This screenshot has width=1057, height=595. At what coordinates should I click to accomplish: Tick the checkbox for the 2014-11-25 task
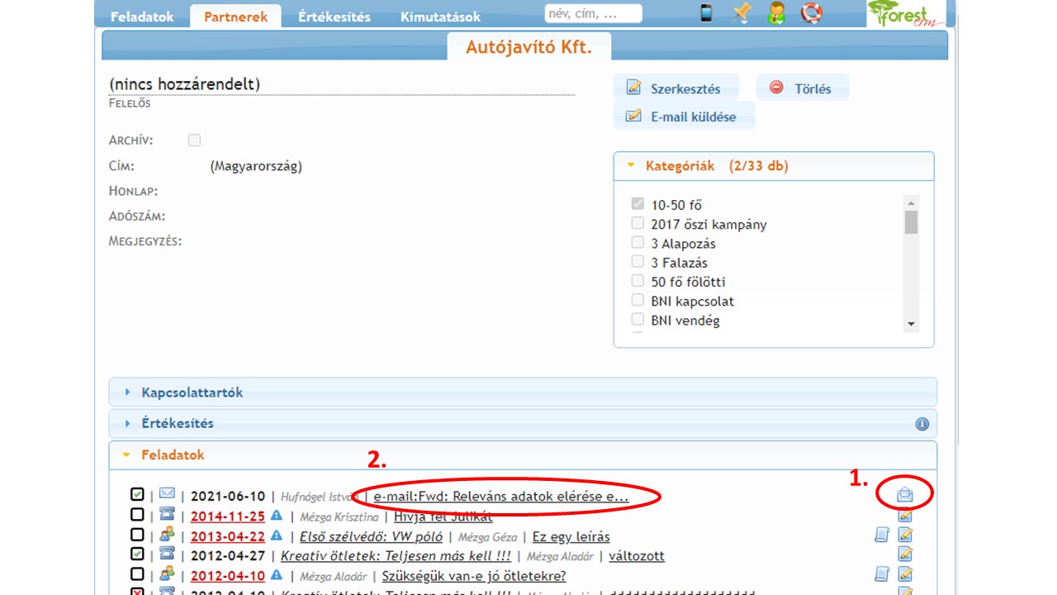[137, 515]
